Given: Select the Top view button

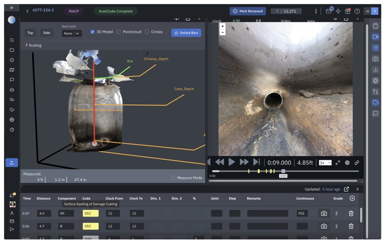Looking at the screenshot, I should [30, 33].
